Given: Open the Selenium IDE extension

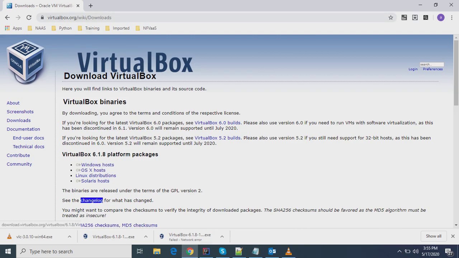Looking at the screenshot, I should click(404, 17).
